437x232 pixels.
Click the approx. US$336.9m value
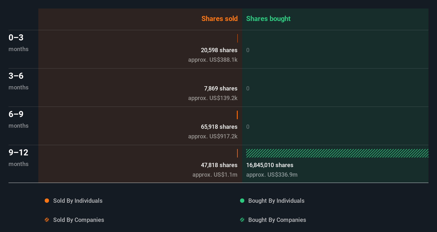272,175
